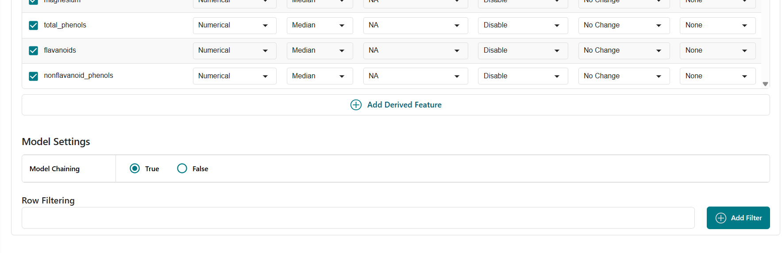Uncheck the total_phenols feature checkbox
This screenshot has width=782, height=253.
[x=33, y=26]
